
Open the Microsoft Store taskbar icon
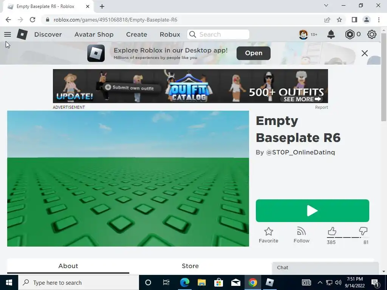tap(218, 282)
